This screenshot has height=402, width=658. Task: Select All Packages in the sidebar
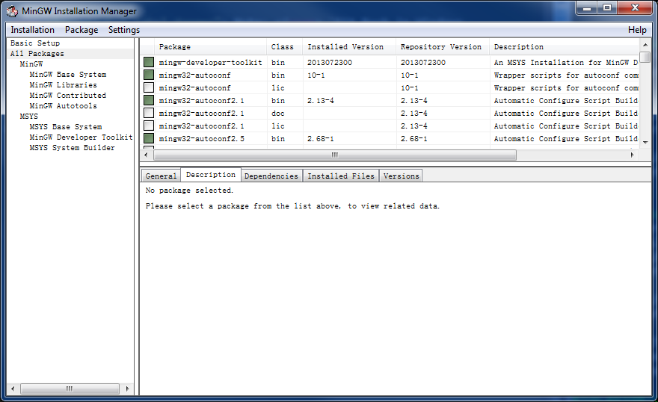(x=37, y=54)
